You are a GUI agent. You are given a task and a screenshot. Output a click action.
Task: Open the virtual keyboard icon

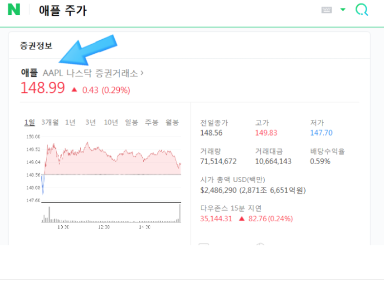point(326,10)
